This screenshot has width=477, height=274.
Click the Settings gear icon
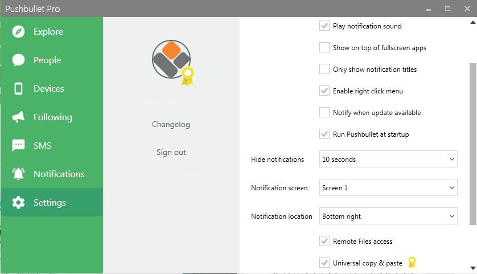click(x=18, y=202)
